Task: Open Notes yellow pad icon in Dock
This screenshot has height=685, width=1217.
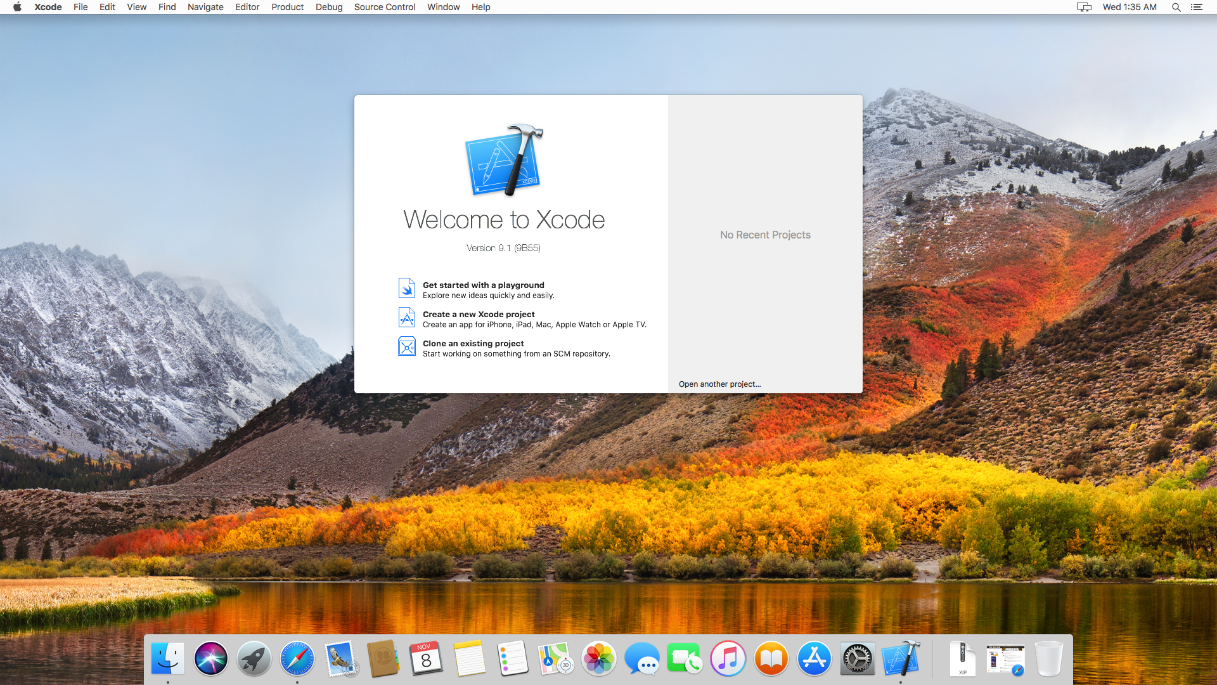Action: click(x=470, y=658)
